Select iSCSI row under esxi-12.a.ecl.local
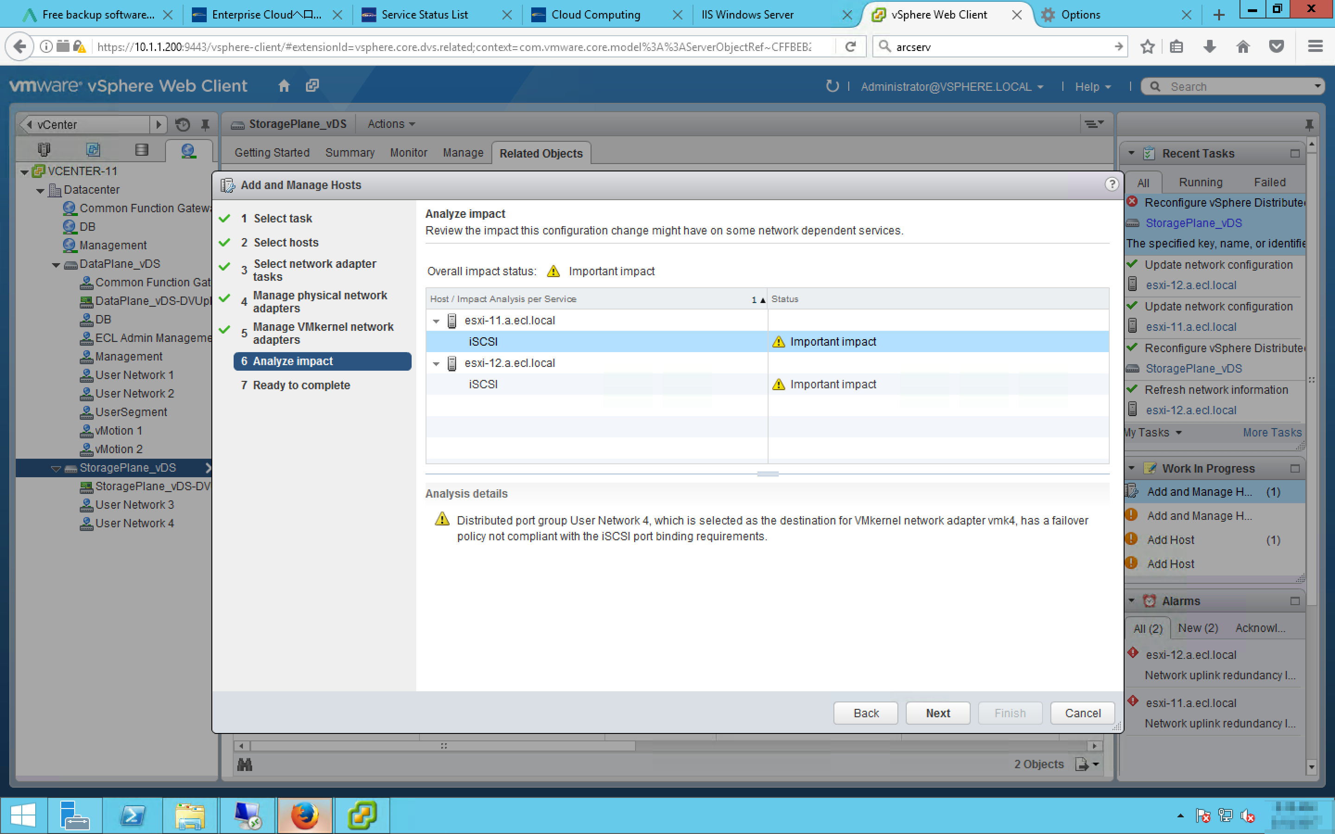 (483, 385)
